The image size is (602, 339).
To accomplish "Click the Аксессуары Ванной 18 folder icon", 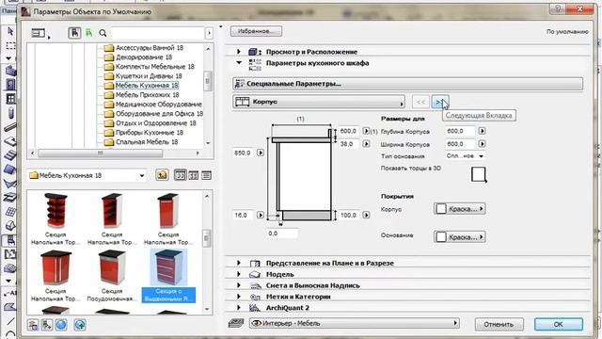I will tap(109, 48).
